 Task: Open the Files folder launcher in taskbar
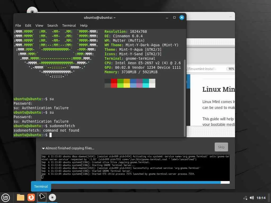pyautogui.click(x=21, y=197)
